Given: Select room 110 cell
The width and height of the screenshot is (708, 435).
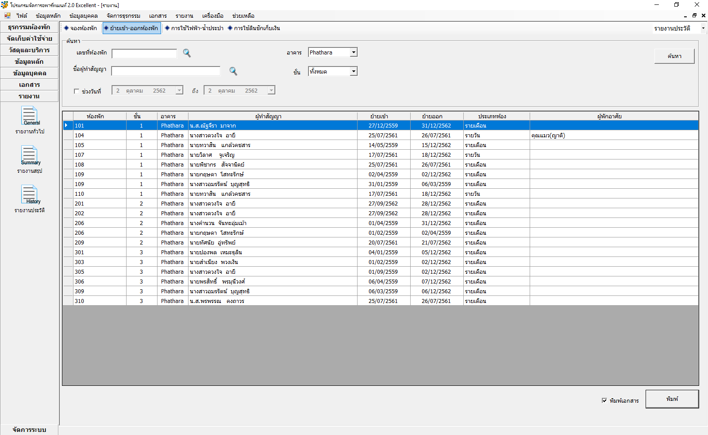Looking at the screenshot, I should pos(100,194).
